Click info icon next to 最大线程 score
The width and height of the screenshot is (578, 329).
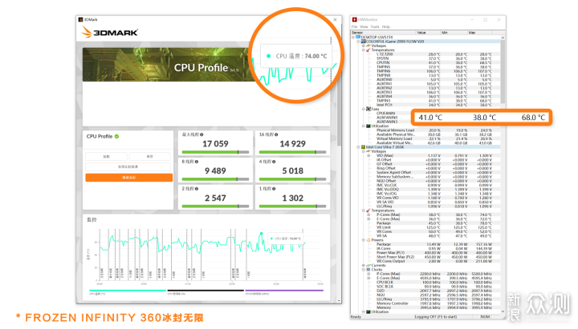pyautogui.click(x=201, y=134)
